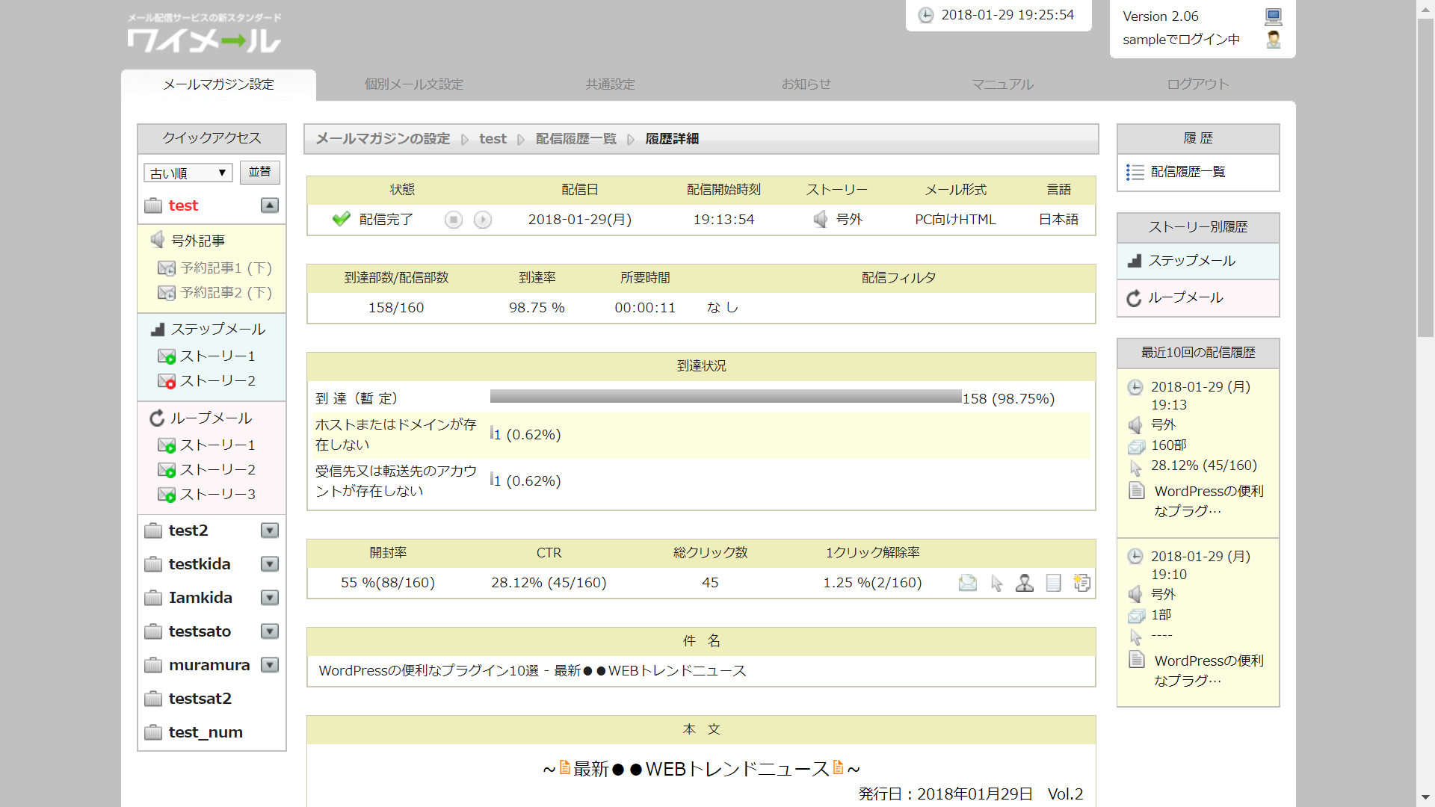The width and height of the screenshot is (1435, 807).
Task: Open the 古い順 sort order dropdown
Action: (x=188, y=173)
